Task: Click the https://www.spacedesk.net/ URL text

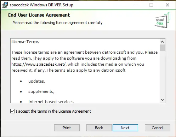Action: pyautogui.click(x=39, y=64)
